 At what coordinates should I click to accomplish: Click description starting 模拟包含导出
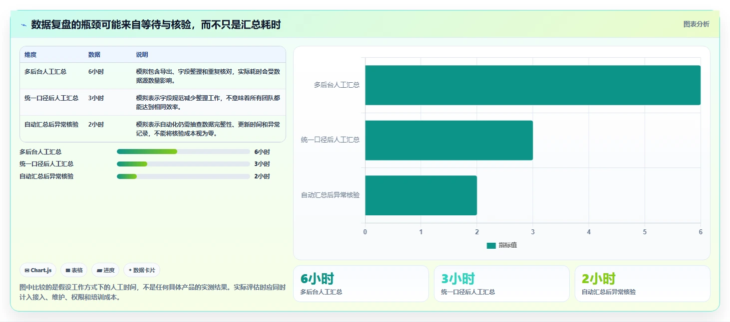click(x=208, y=76)
